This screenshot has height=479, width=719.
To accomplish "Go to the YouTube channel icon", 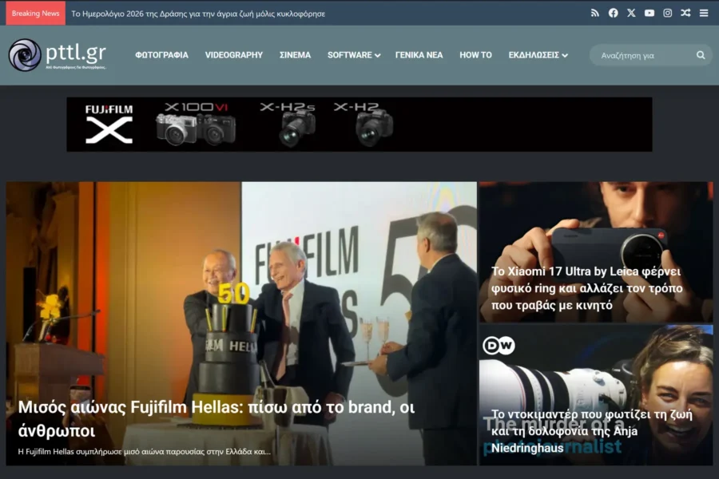I will [649, 13].
